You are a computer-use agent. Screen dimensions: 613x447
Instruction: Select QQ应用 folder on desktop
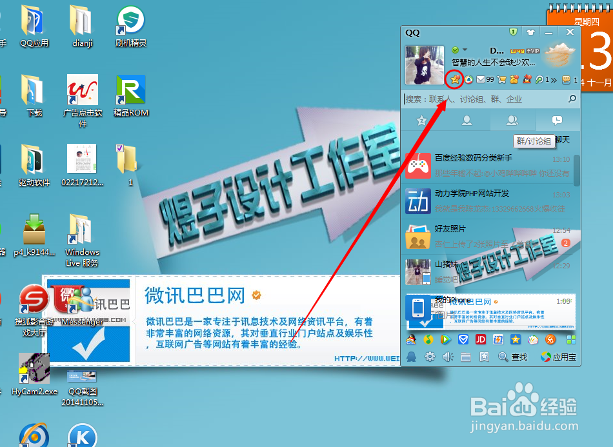point(34,26)
